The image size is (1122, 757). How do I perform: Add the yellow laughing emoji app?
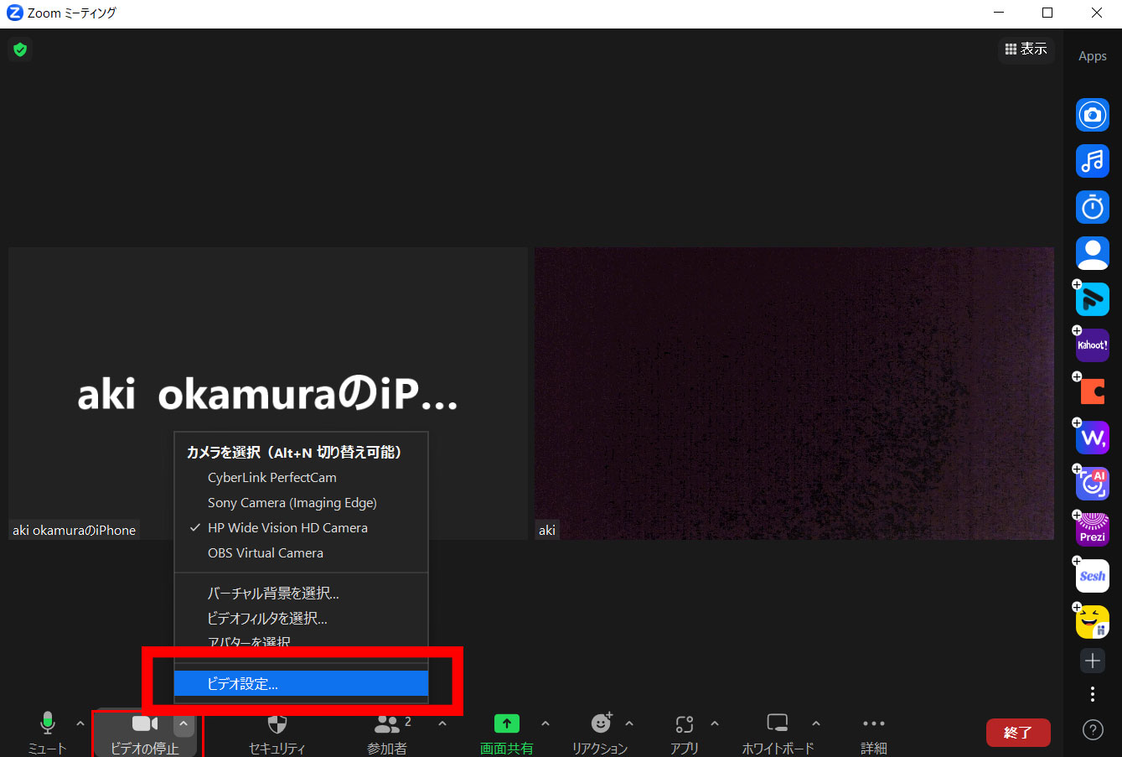click(x=1092, y=622)
